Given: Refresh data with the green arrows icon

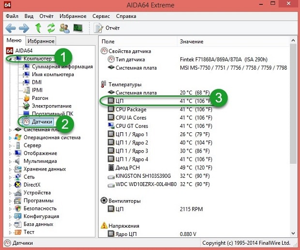Looking at the screenshot, I should (x=51, y=28).
